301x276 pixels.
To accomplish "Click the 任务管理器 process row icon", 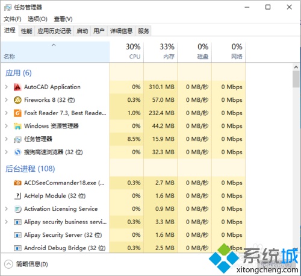I will click(x=17, y=139).
